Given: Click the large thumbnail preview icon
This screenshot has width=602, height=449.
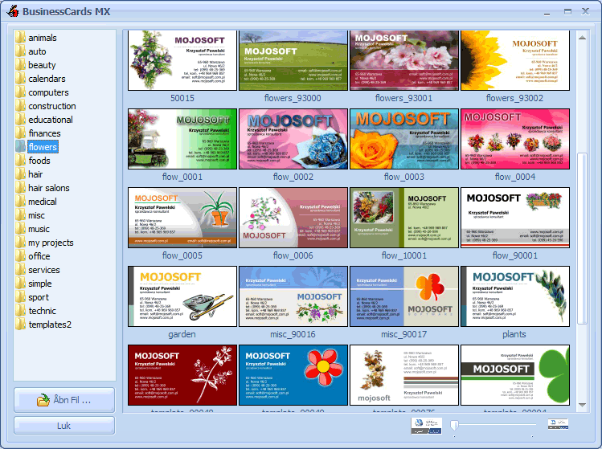Looking at the screenshot, I should 426,426.
